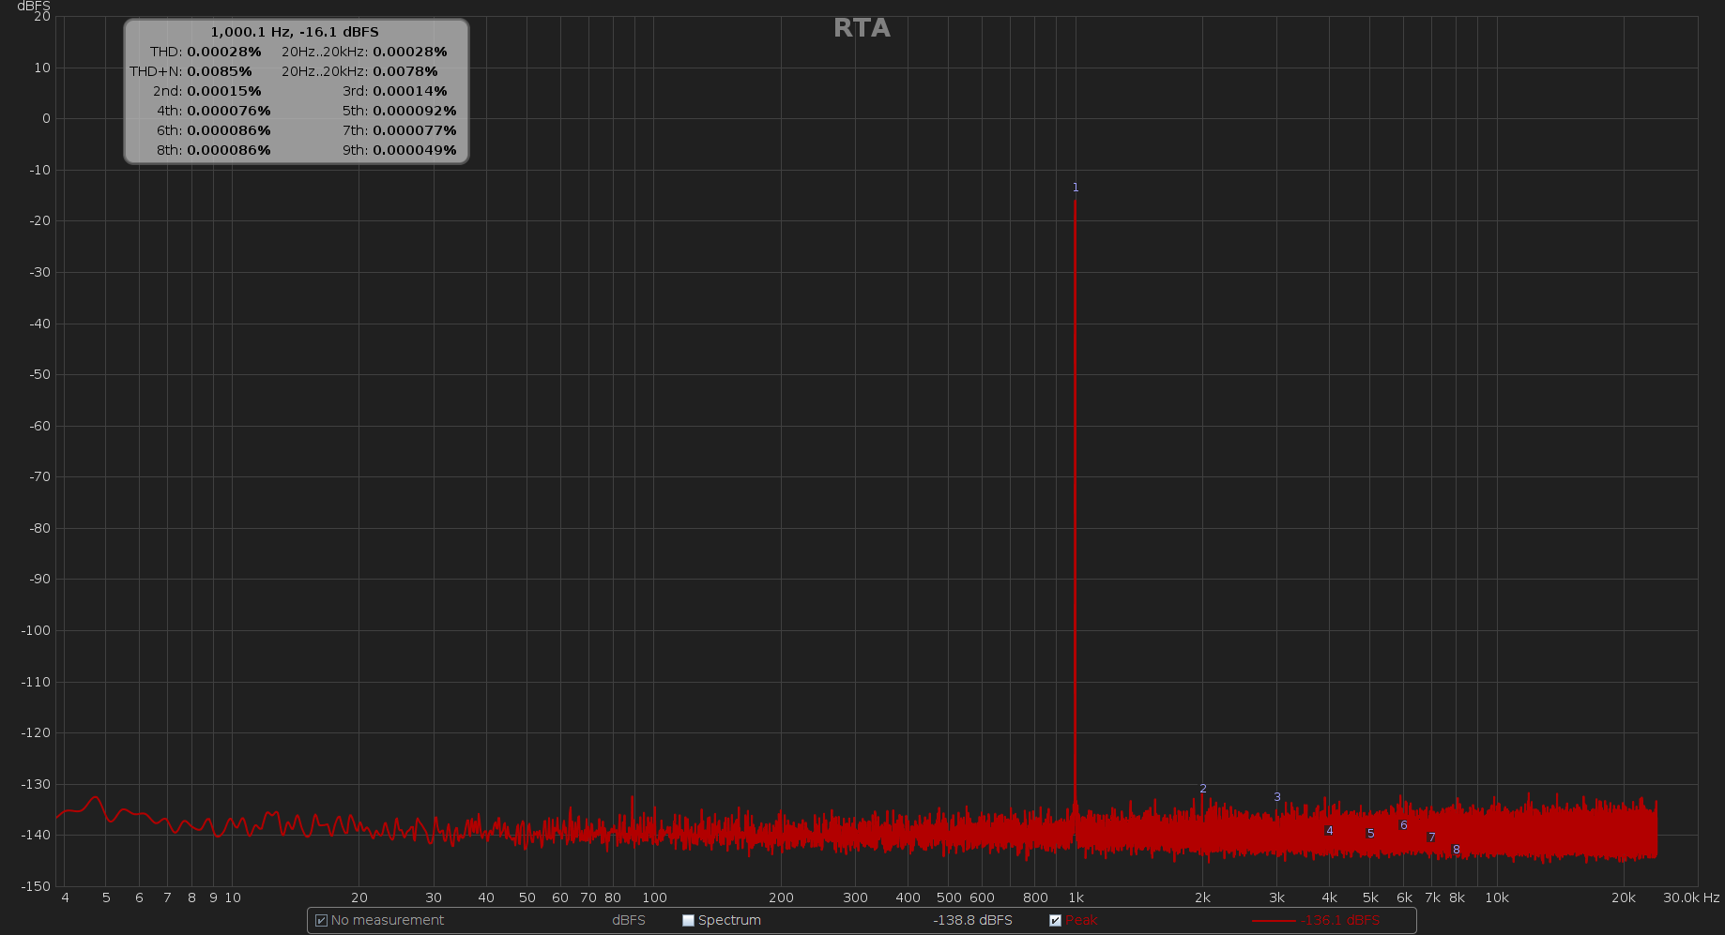1725x935 pixels.
Task: Select harmonic marker 5 near 5k
Action: pos(1371,834)
